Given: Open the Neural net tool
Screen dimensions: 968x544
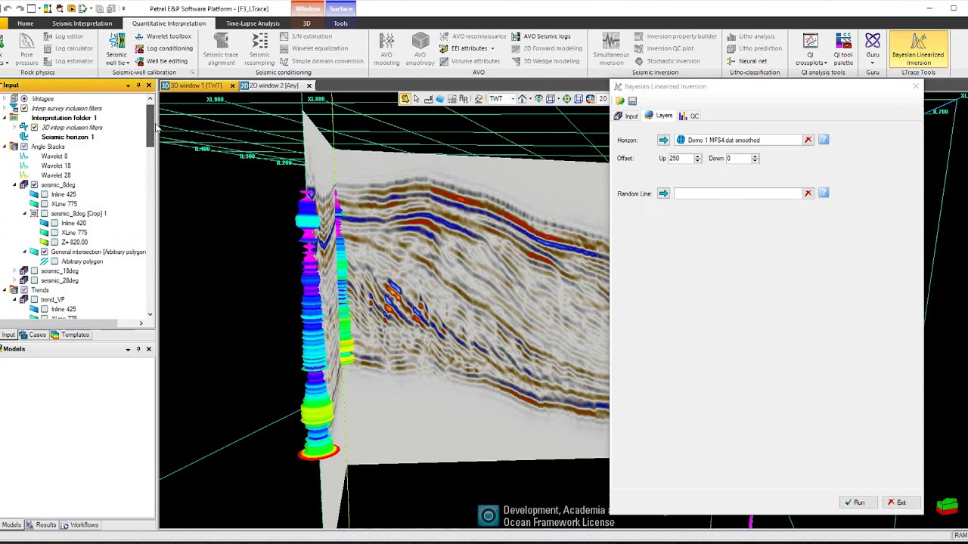Looking at the screenshot, I should pos(747,61).
